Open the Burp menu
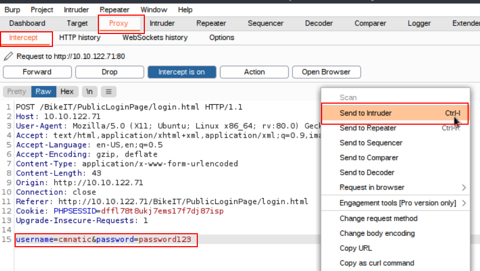The height and width of the screenshot is (271, 480). [12, 10]
